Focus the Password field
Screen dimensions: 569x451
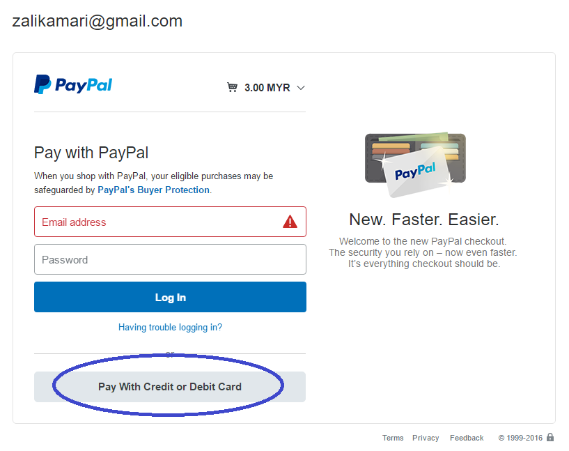pos(170,259)
